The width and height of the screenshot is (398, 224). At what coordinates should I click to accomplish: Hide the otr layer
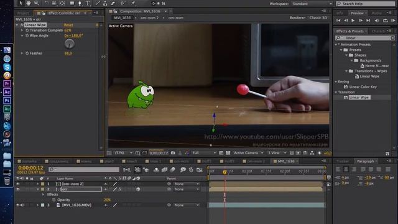click(x=18, y=189)
